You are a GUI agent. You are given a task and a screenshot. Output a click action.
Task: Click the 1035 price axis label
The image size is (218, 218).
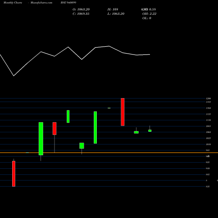pyautogui.click(x=208, y=138)
